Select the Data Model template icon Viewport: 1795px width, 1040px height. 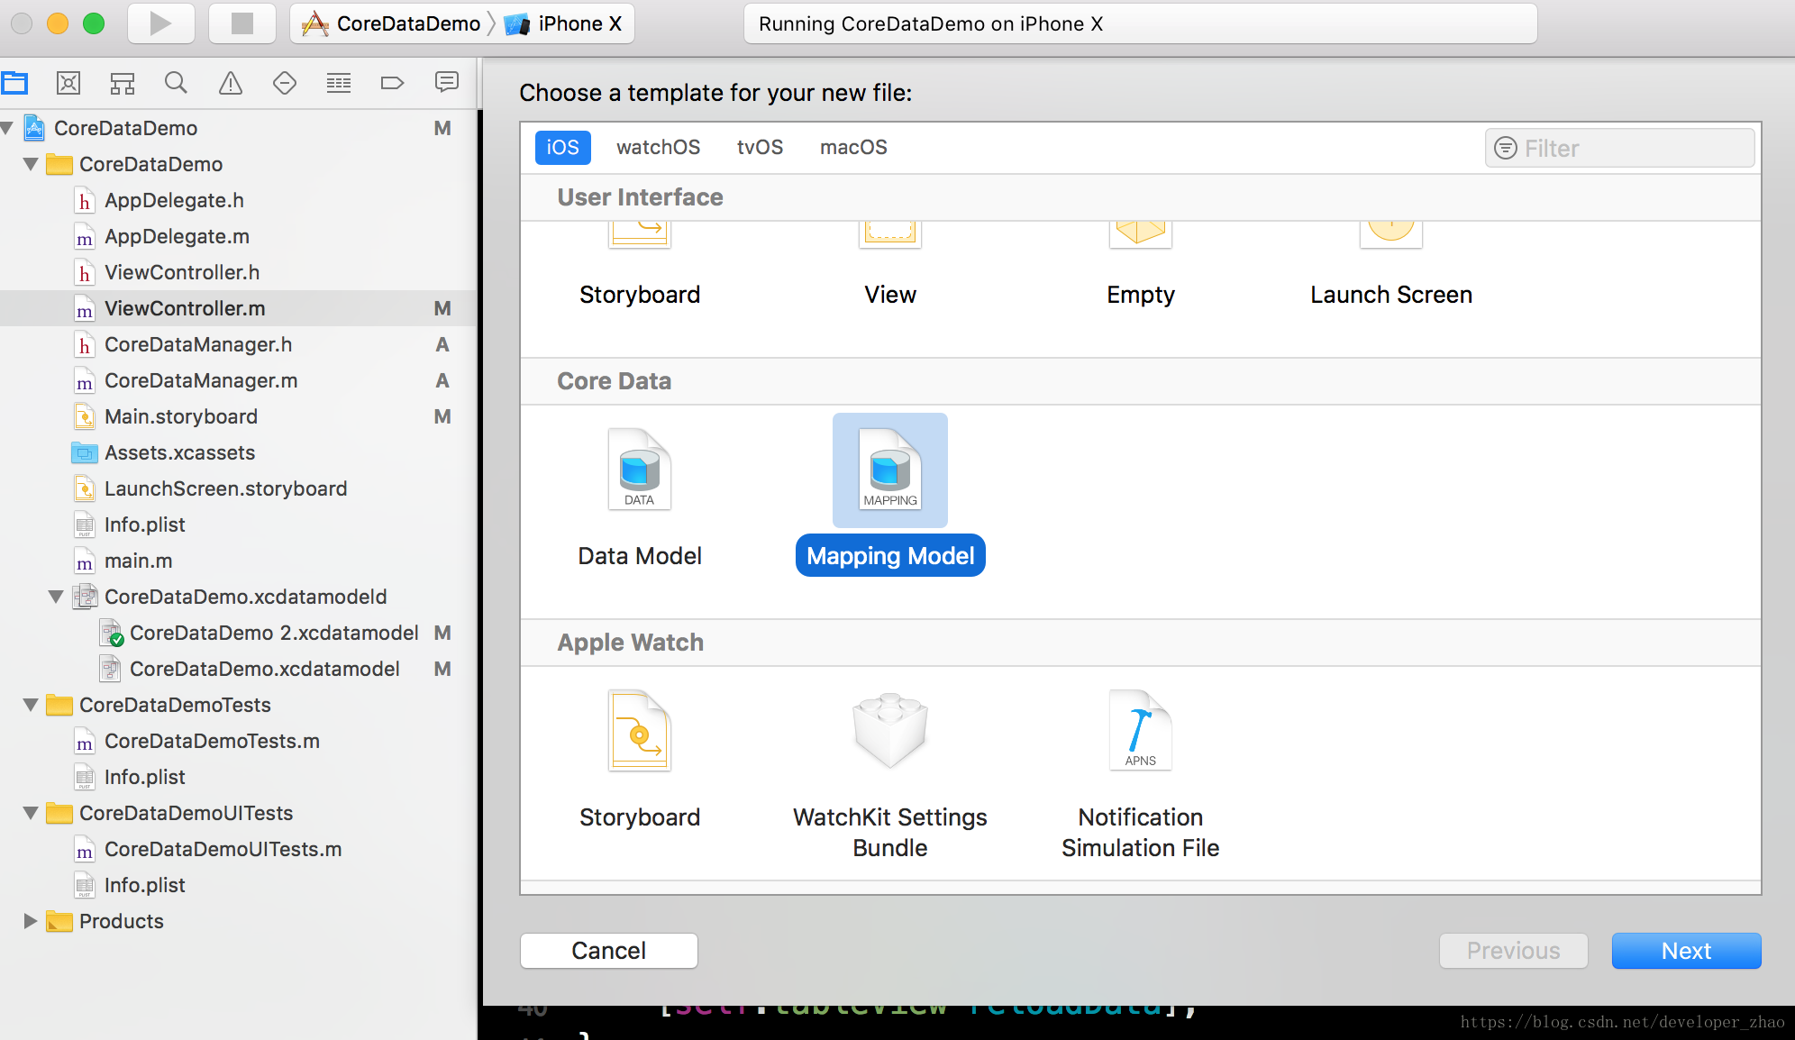tap(640, 470)
